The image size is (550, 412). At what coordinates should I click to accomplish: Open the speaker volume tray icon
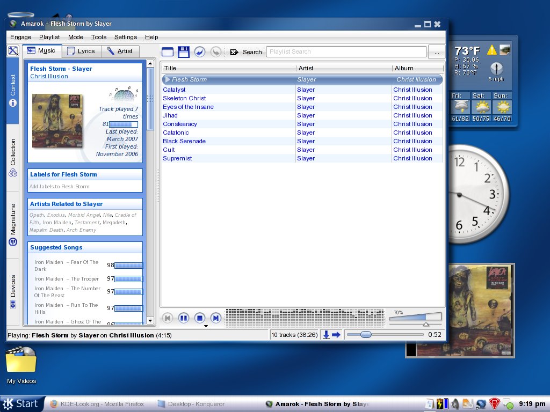pos(455,404)
